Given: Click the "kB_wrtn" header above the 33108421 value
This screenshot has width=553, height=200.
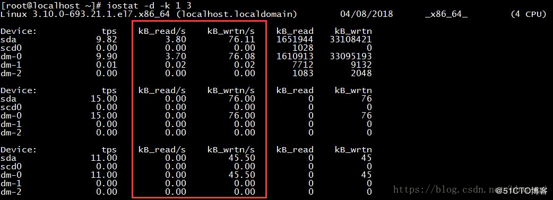Looking at the screenshot, I should [353, 31].
